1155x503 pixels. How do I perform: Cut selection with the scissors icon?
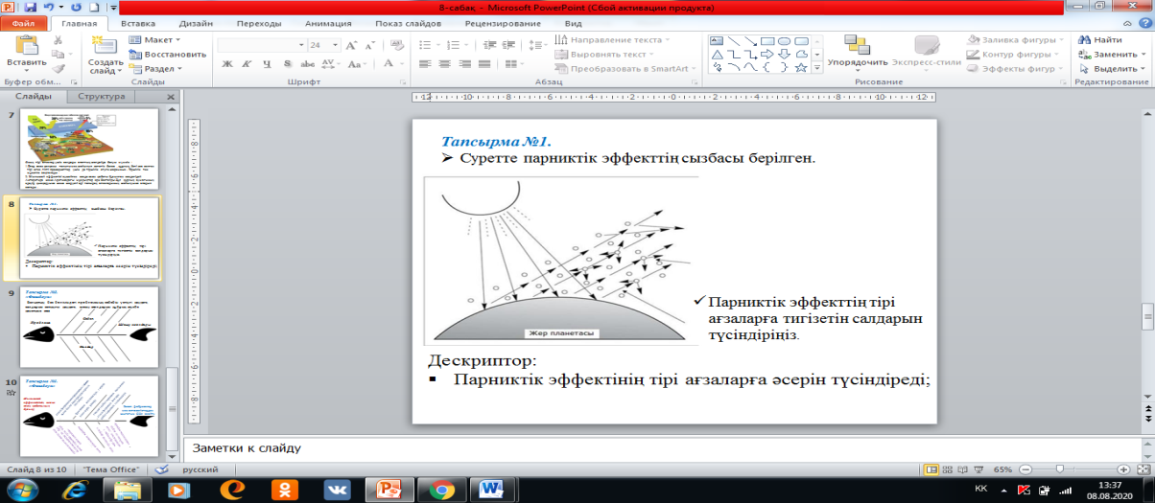click(59, 40)
